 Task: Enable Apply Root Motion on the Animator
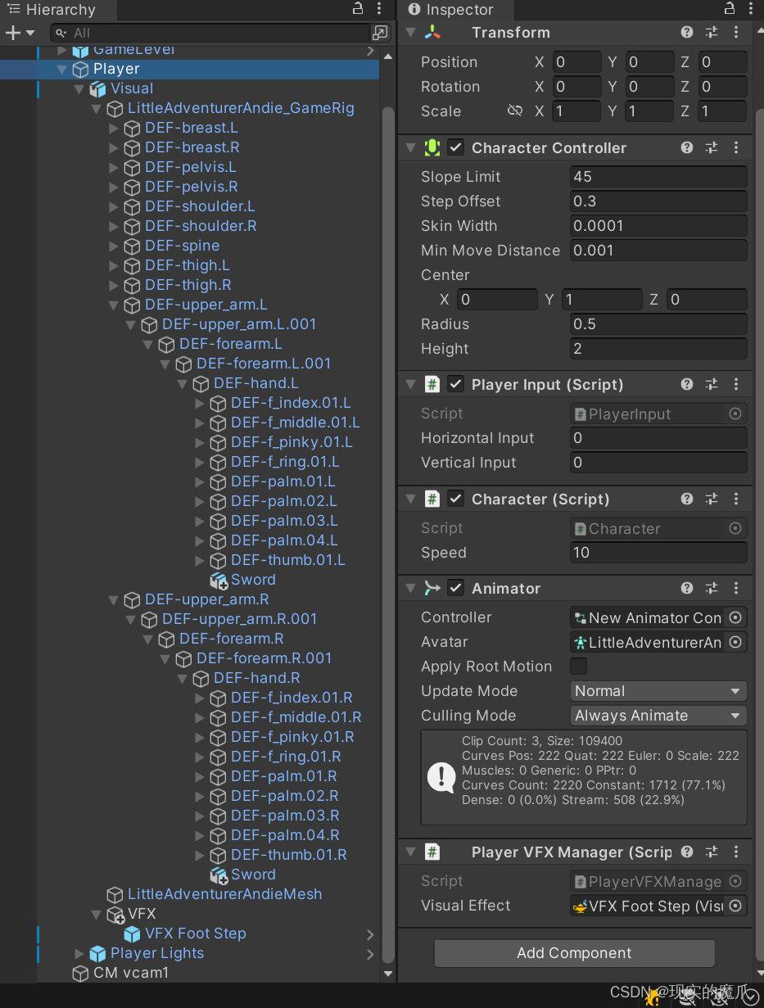[578, 666]
